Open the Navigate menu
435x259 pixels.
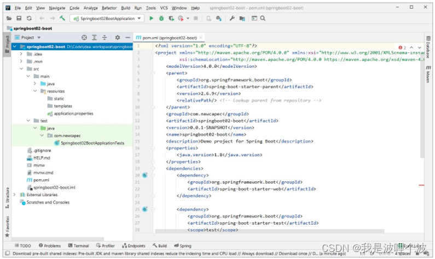point(57,8)
